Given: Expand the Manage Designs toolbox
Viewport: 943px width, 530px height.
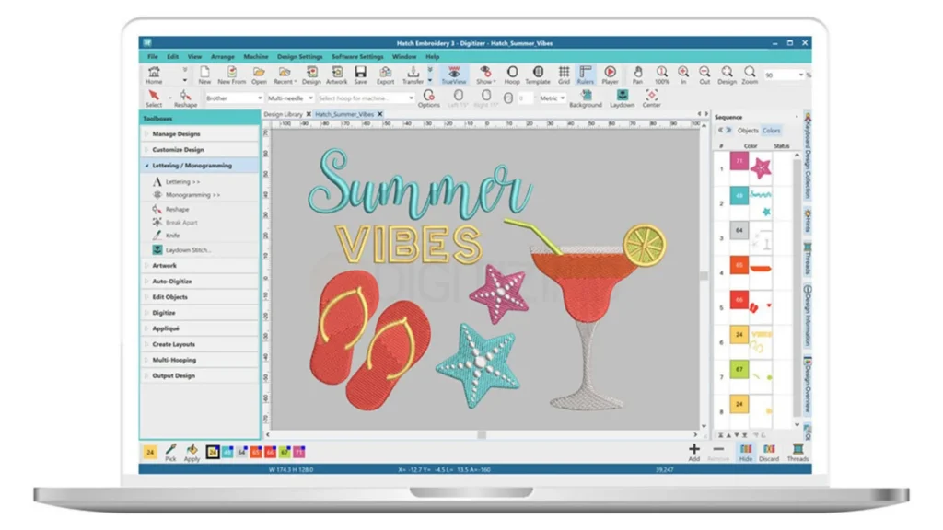Looking at the screenshot, I should (200, 134).
